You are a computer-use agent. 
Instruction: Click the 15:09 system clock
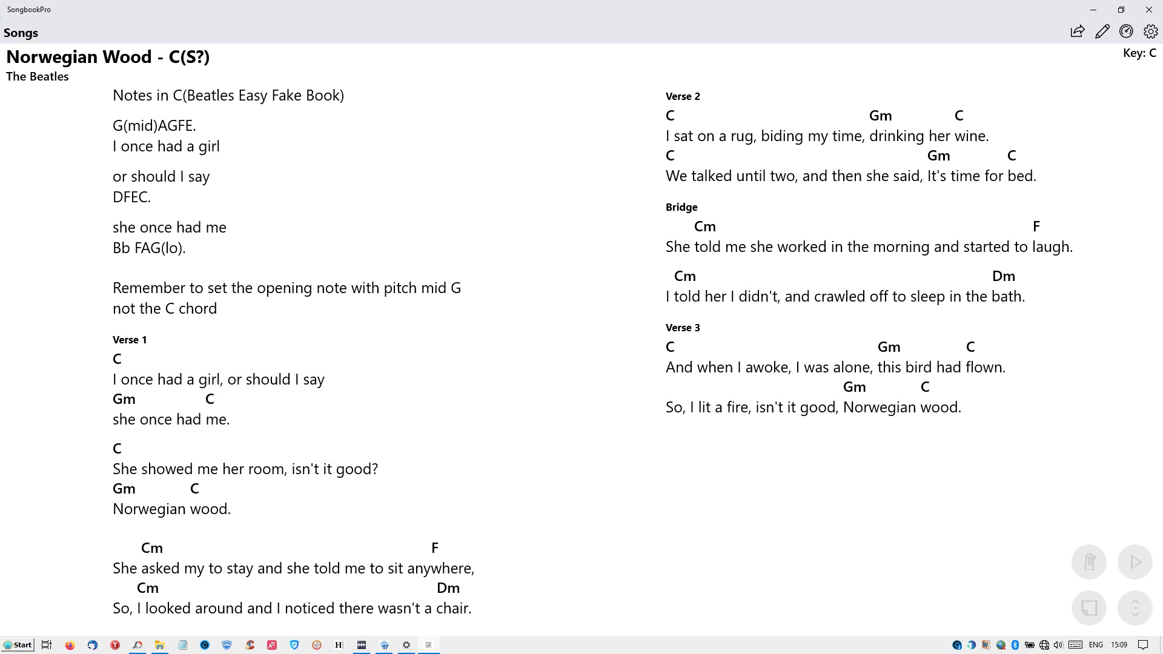(1119, 645)
